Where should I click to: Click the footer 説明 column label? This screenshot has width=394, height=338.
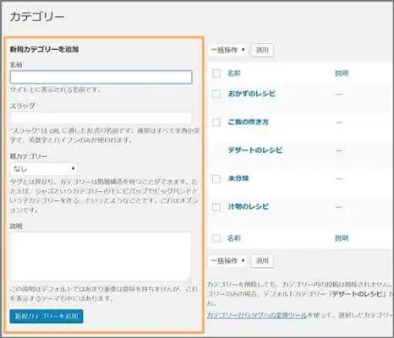[342, 238]
